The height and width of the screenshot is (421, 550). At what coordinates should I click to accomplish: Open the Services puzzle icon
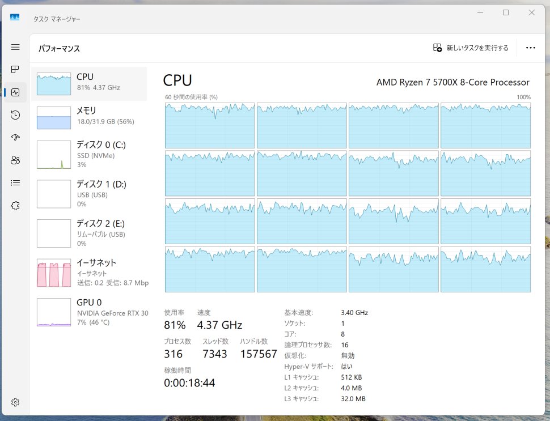pos(15,206)
